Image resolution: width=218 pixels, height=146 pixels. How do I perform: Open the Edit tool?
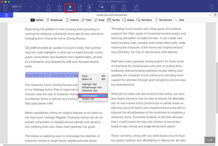(x=80, y=8)
